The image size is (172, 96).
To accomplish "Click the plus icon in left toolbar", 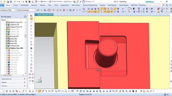I will click(30, 81).
